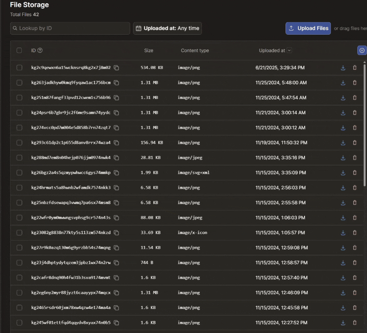Delete the 744 B png file
367x333 pixels.
[x=355, y=263]
